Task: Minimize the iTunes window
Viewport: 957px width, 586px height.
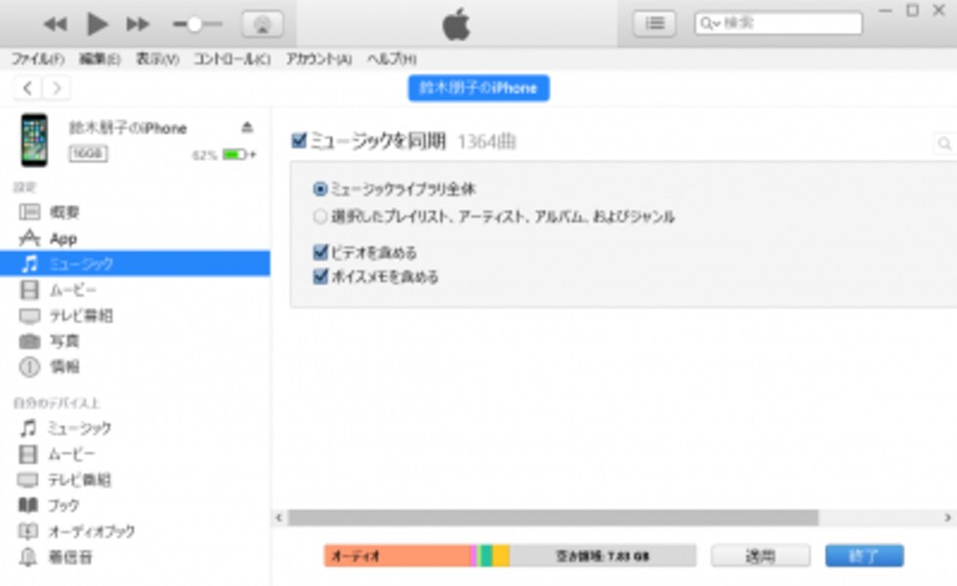Action: click(x=886, y=11)
